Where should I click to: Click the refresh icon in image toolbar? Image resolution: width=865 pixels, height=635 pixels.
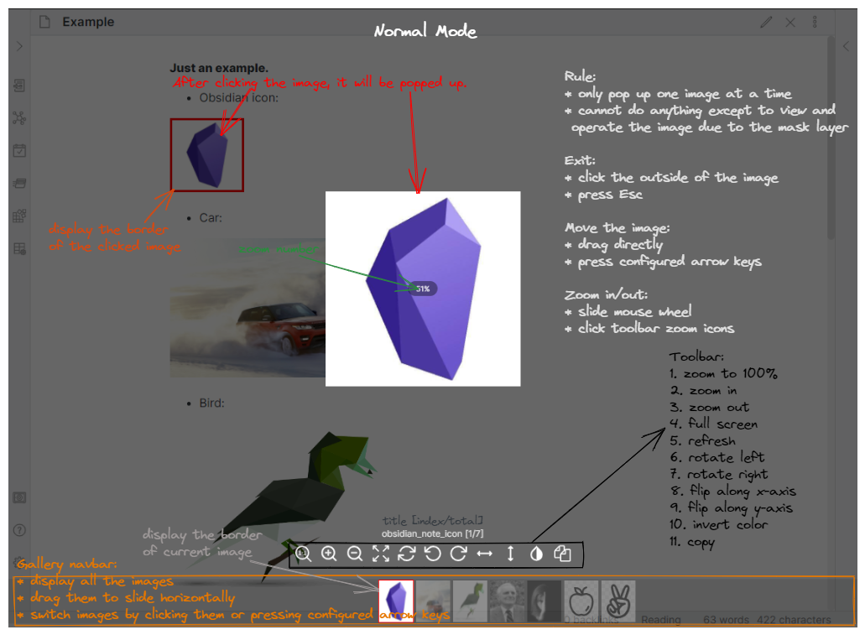tap(407, 554)
